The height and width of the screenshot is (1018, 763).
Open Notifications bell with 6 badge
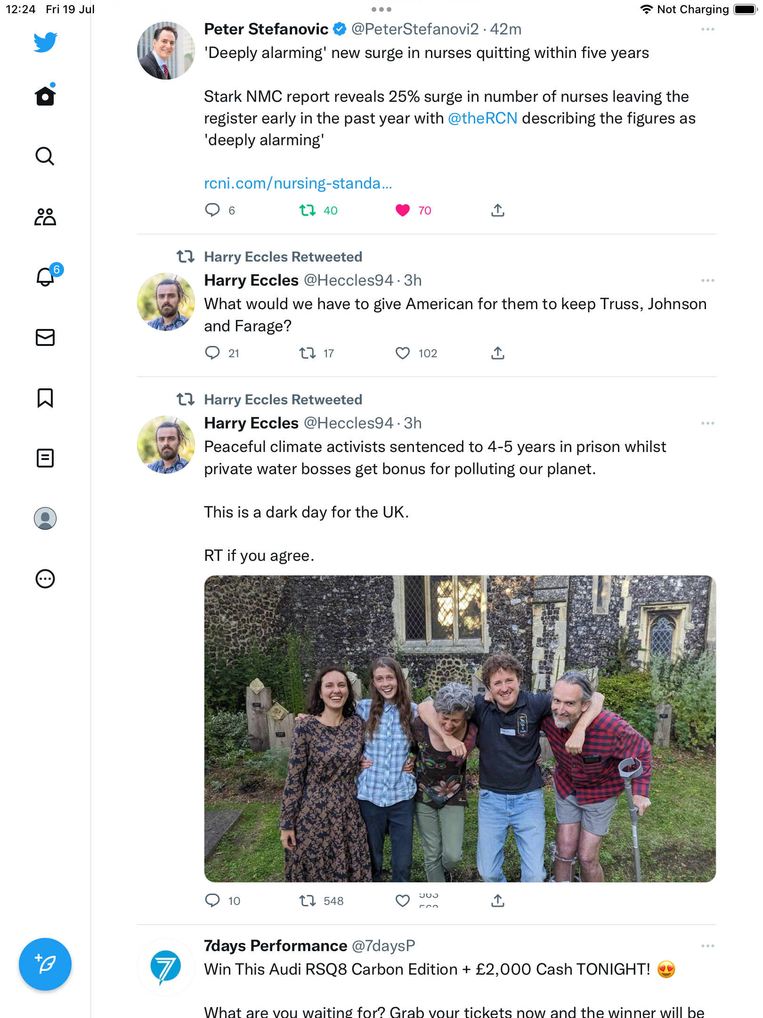coord(46,277)
